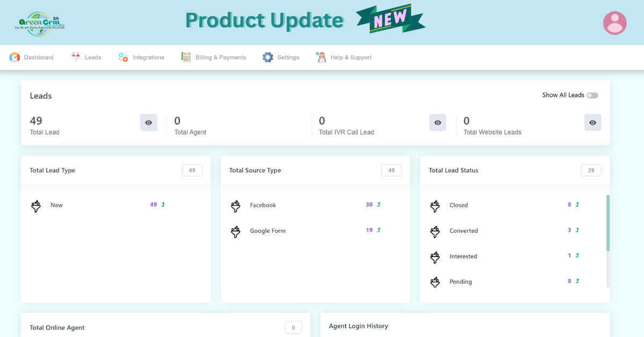Select the Leads navigation icon
This screenshot has width=644, height=337.
75,56
